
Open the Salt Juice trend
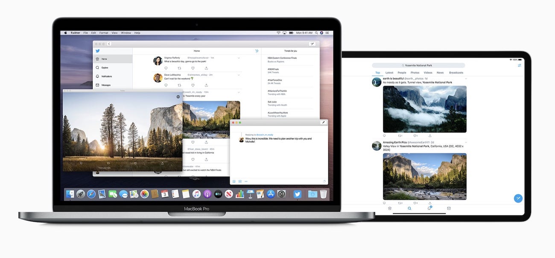pos(277,103)
